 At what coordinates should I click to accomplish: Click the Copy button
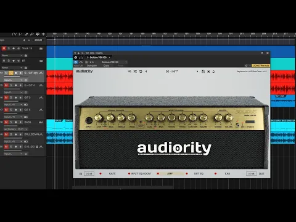[x=106, y=65]
